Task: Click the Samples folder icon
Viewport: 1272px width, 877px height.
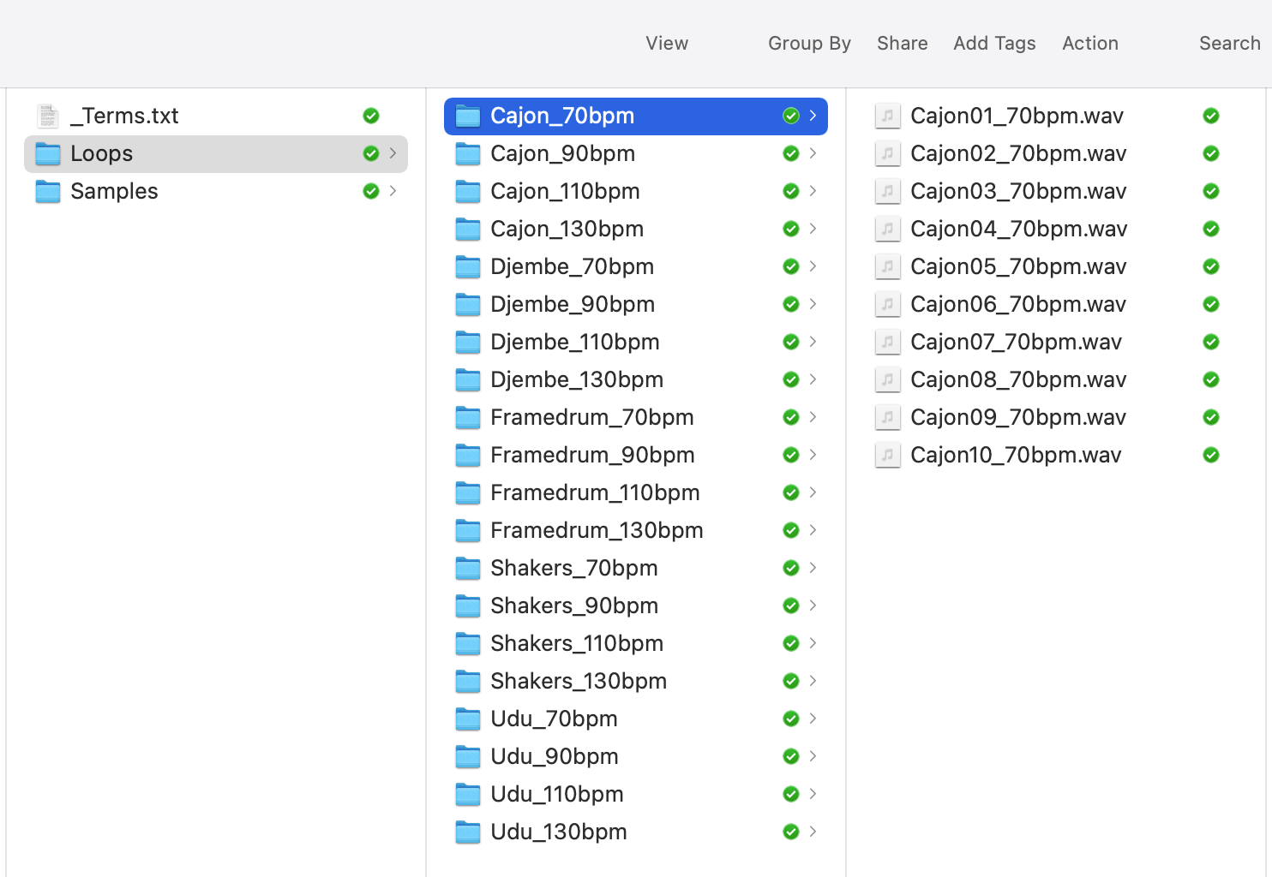Action: point(48,191)
